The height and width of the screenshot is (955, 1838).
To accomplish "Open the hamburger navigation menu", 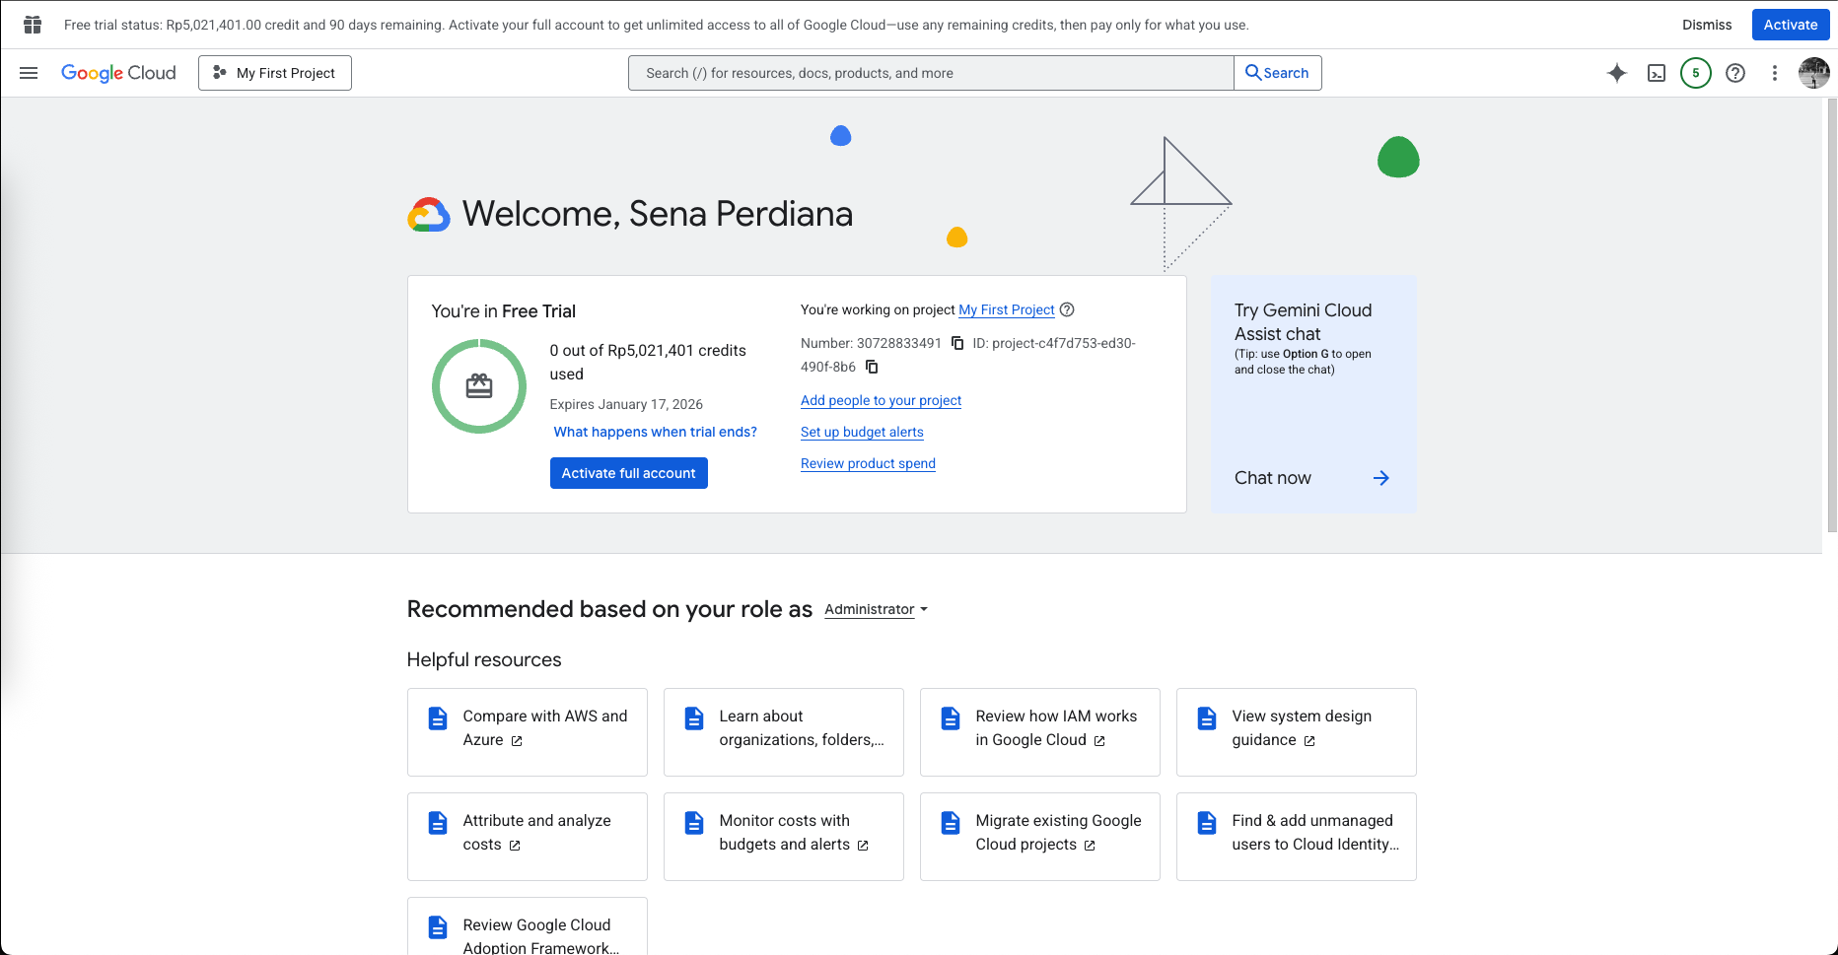I will (x=29, y=73).
